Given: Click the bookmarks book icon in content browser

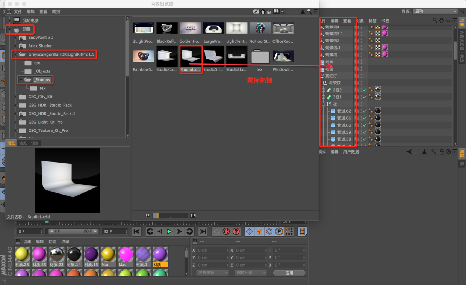Looking at the screenshot, I should 276,12.
